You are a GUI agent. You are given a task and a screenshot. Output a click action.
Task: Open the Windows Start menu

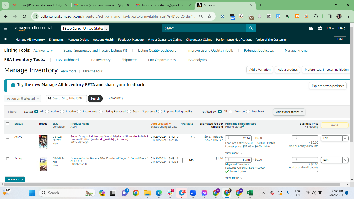pos(32,193)
